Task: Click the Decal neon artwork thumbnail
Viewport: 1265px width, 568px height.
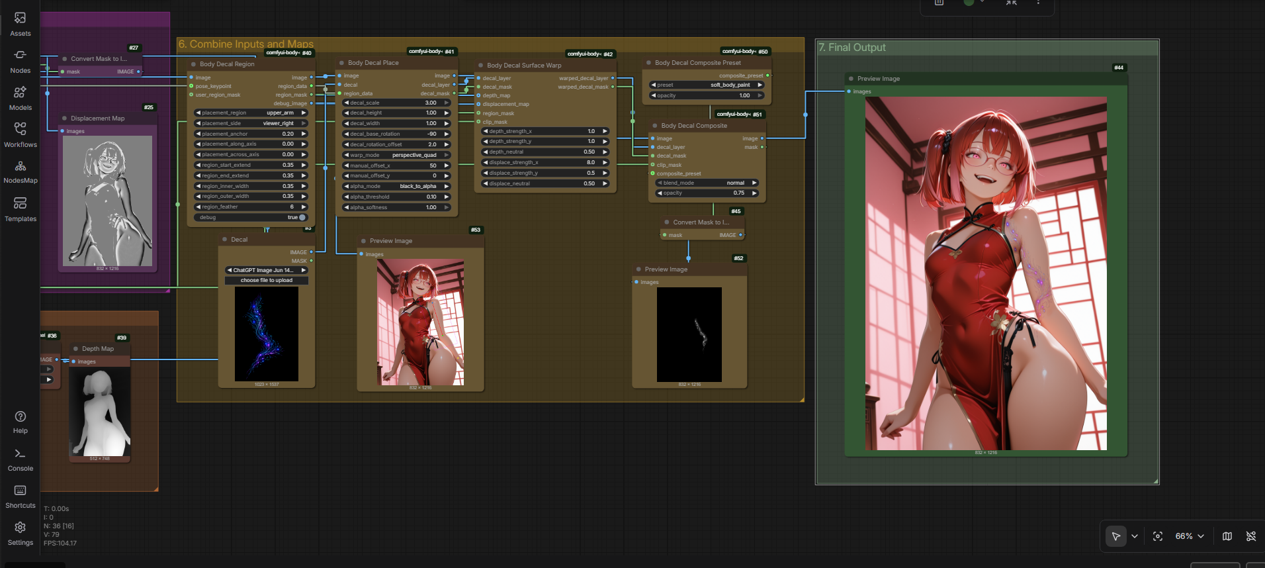Action: [267, 334]
